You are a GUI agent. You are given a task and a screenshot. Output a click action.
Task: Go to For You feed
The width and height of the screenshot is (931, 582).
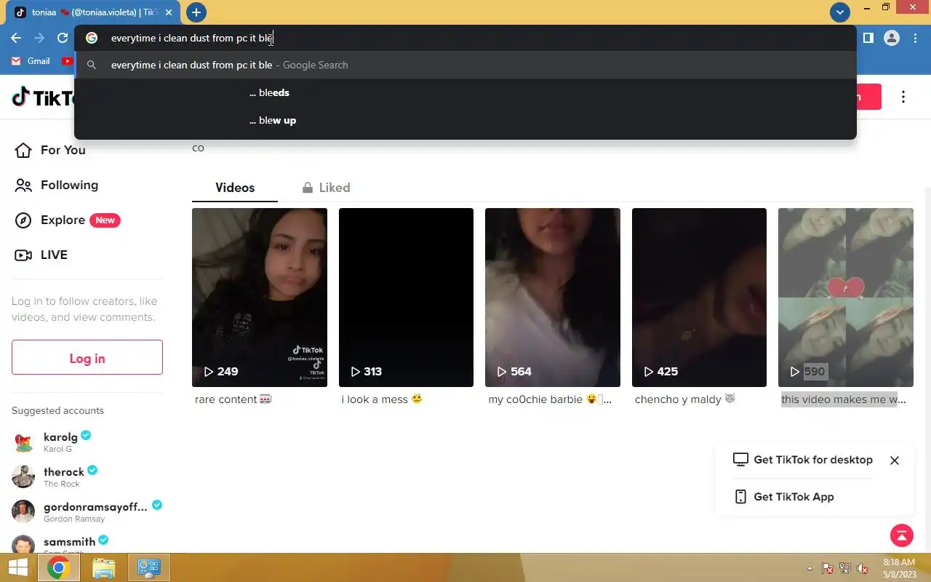[50, 150]
